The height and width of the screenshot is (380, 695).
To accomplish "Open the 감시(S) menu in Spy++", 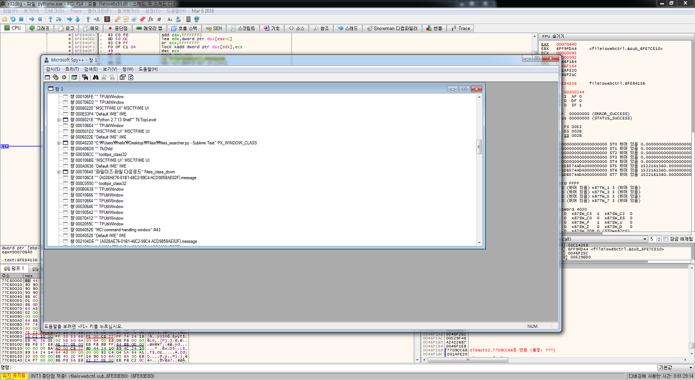I will [53, 69].
